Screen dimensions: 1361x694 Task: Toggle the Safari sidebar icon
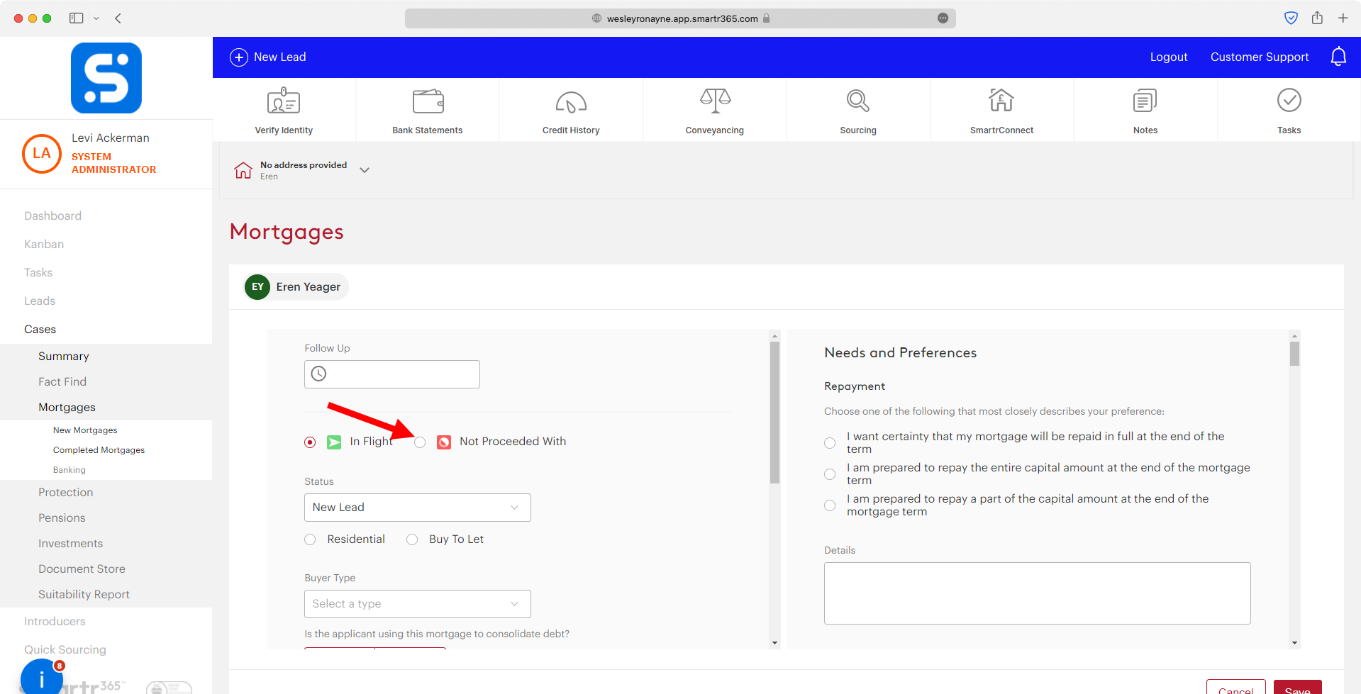(x=76, y=18)
